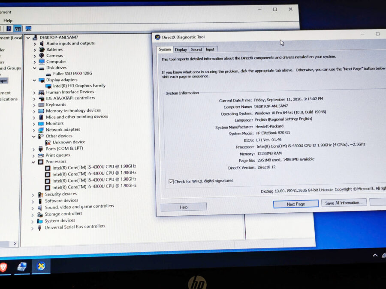Select the Fuller SSD E900 128G drive icon
This screenshot has width=386, height=289.
[48, 74]
